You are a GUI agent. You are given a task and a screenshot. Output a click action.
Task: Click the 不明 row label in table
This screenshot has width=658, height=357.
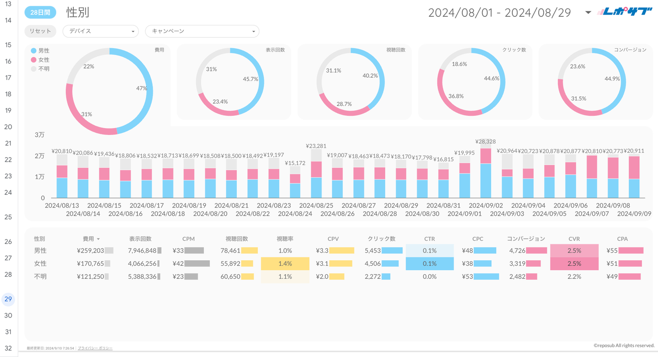40,276
